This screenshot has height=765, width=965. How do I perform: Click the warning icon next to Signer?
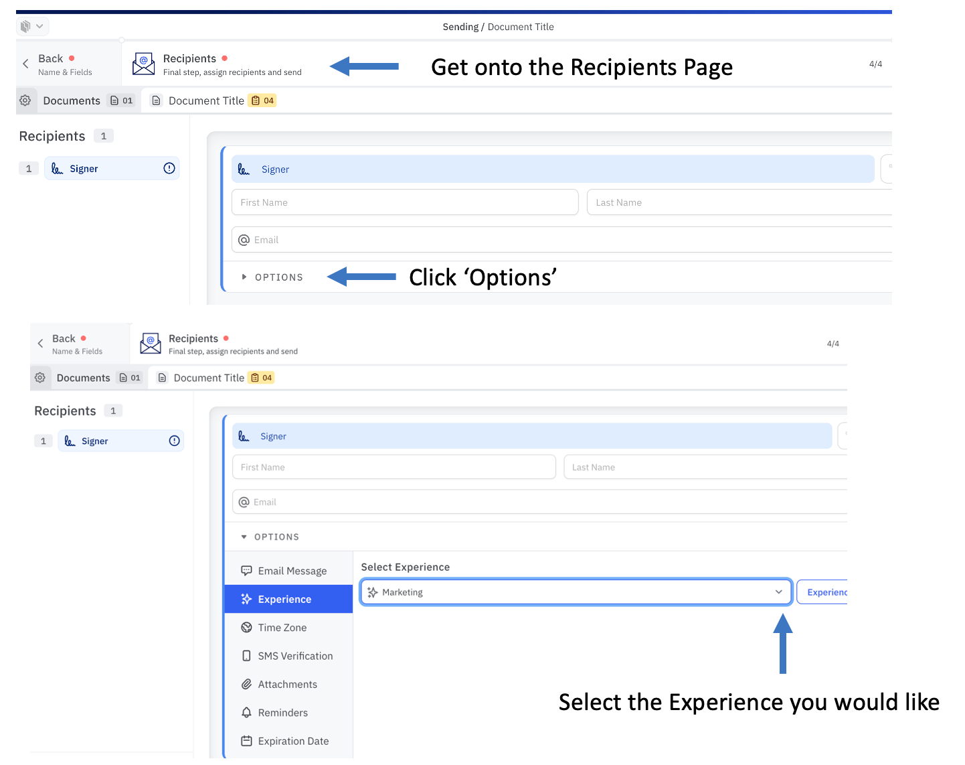(x=169, y=168)
